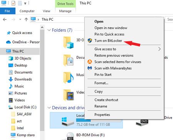Click the '75.2 GB free of 111 GB' text

pyautogui.click(x=93, y=124)
